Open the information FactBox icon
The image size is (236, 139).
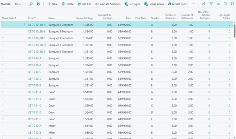click(x=225, y=4)
